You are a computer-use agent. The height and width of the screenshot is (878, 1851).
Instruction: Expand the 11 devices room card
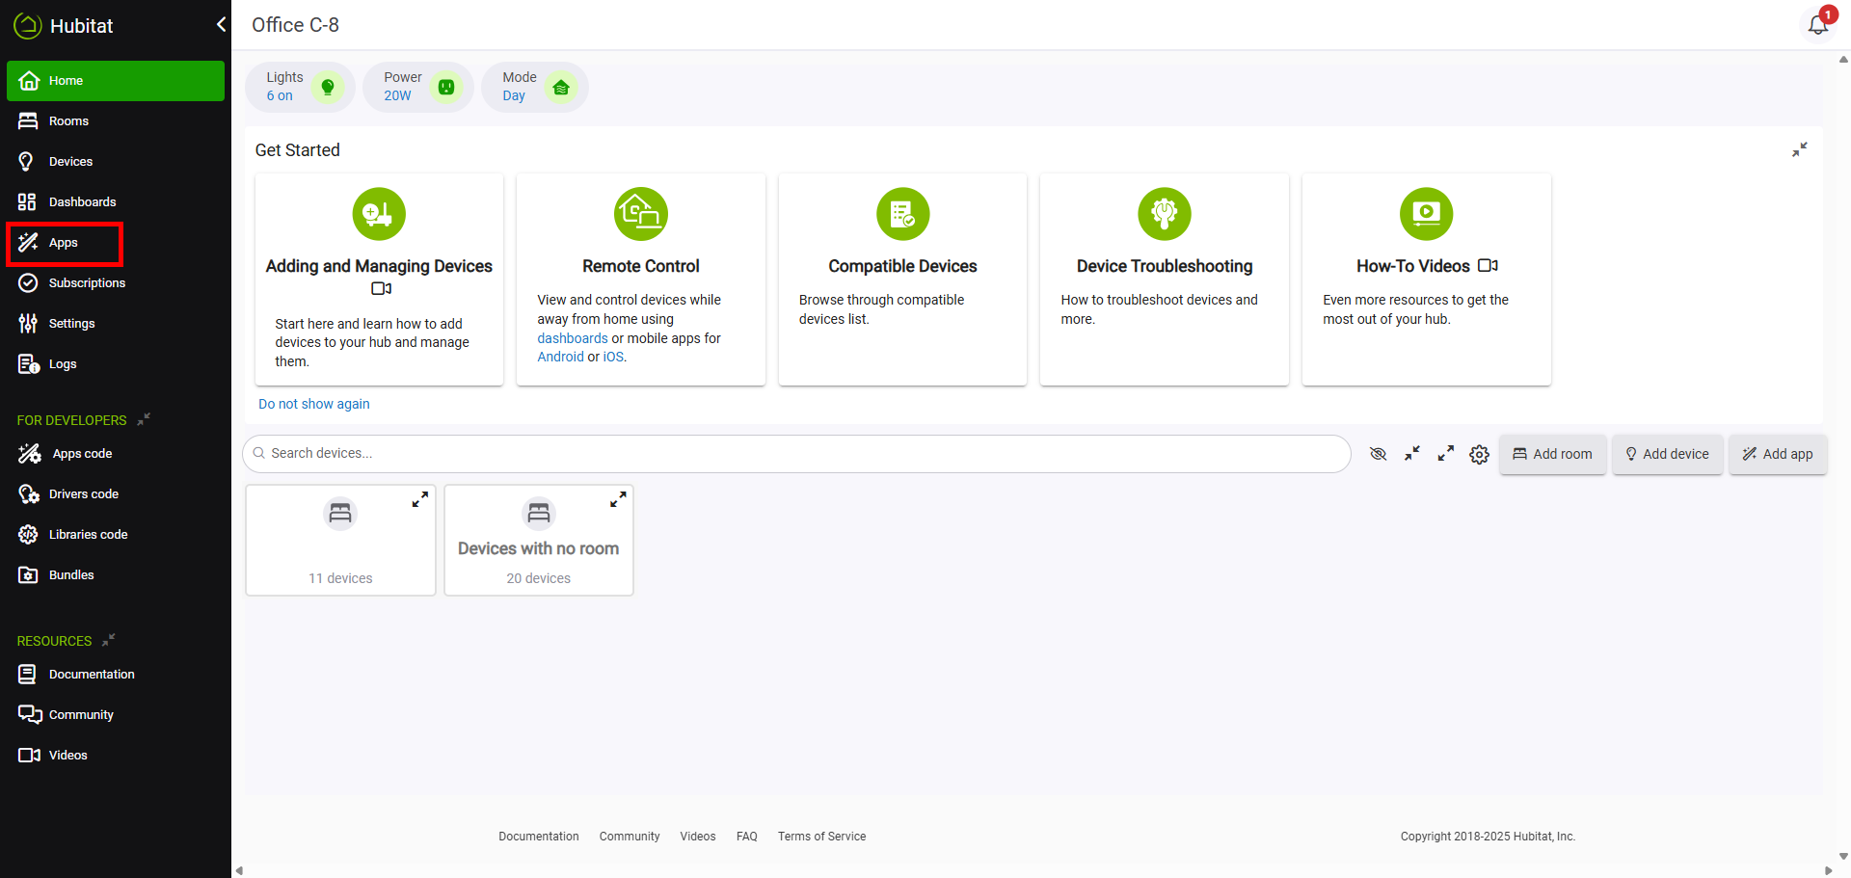tap(420, 499)
